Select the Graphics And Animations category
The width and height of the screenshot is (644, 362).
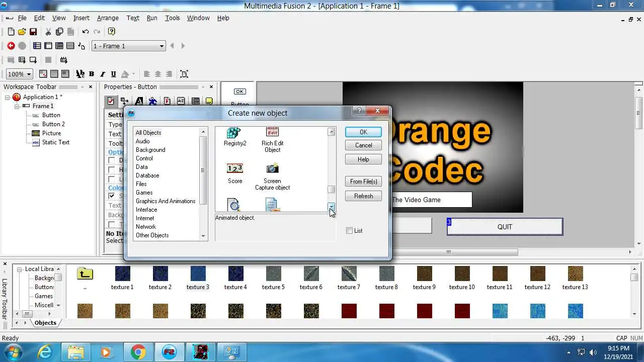point(166,201)
